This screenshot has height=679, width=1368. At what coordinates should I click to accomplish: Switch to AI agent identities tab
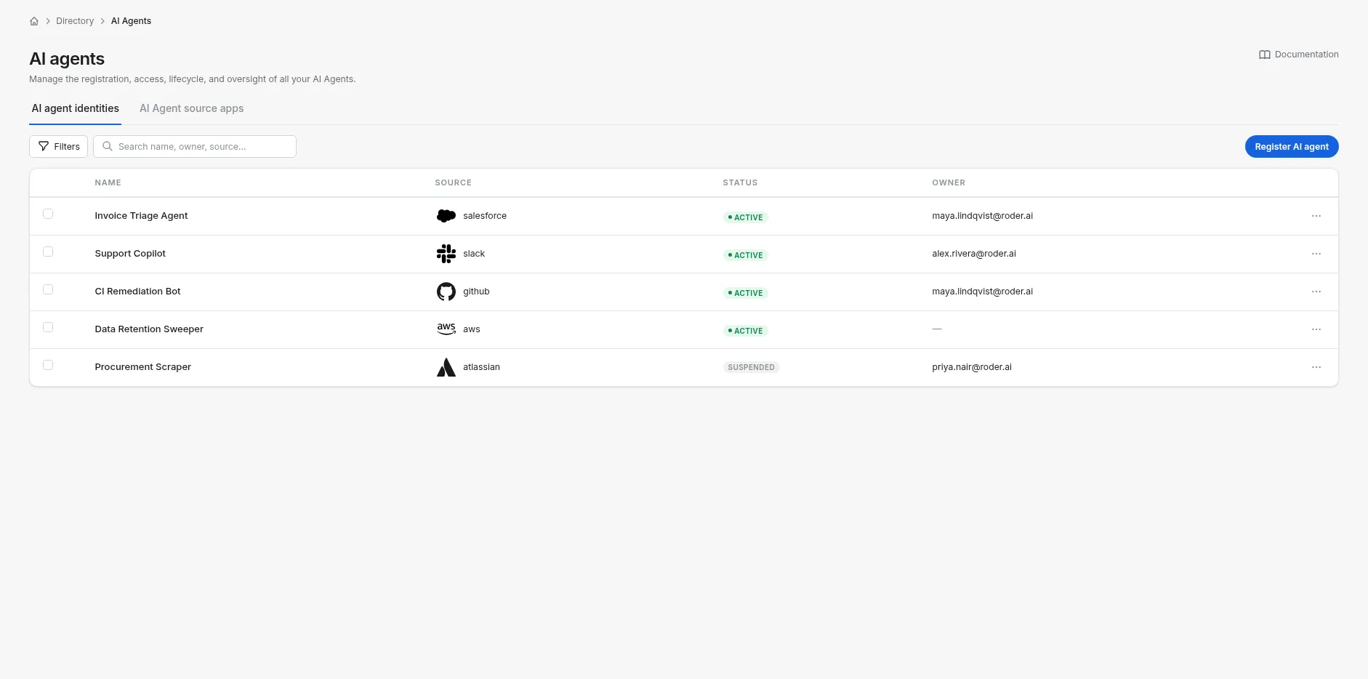tap(76, 108)
